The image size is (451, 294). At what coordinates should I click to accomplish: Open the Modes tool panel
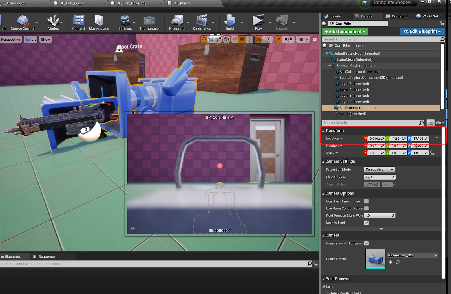[x=53, y=23]
